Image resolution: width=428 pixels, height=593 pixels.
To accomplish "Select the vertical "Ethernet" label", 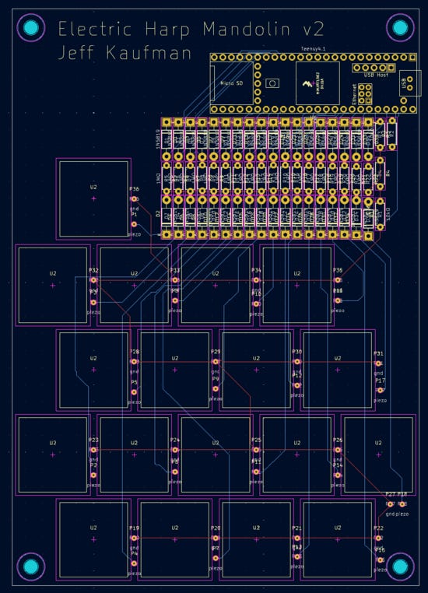I will coord(354,94).
